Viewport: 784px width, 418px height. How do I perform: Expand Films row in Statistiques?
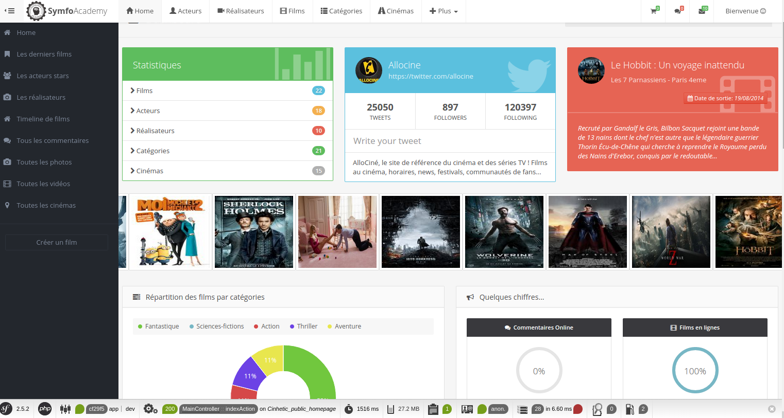(228, 90)
